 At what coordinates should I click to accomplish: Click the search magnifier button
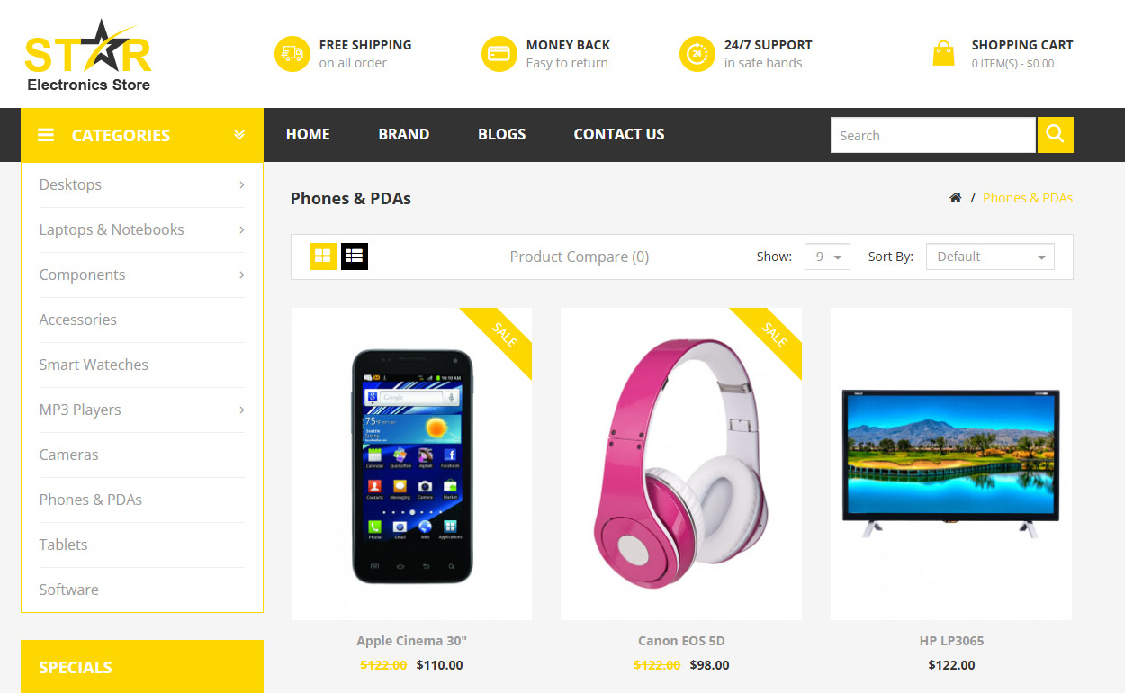(1055, 135)
